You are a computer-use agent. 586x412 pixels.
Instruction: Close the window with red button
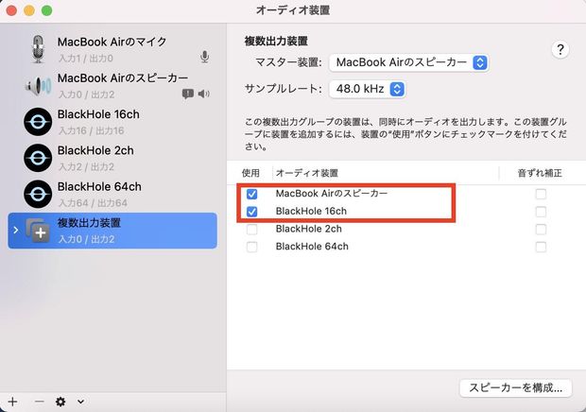(11, 10)
